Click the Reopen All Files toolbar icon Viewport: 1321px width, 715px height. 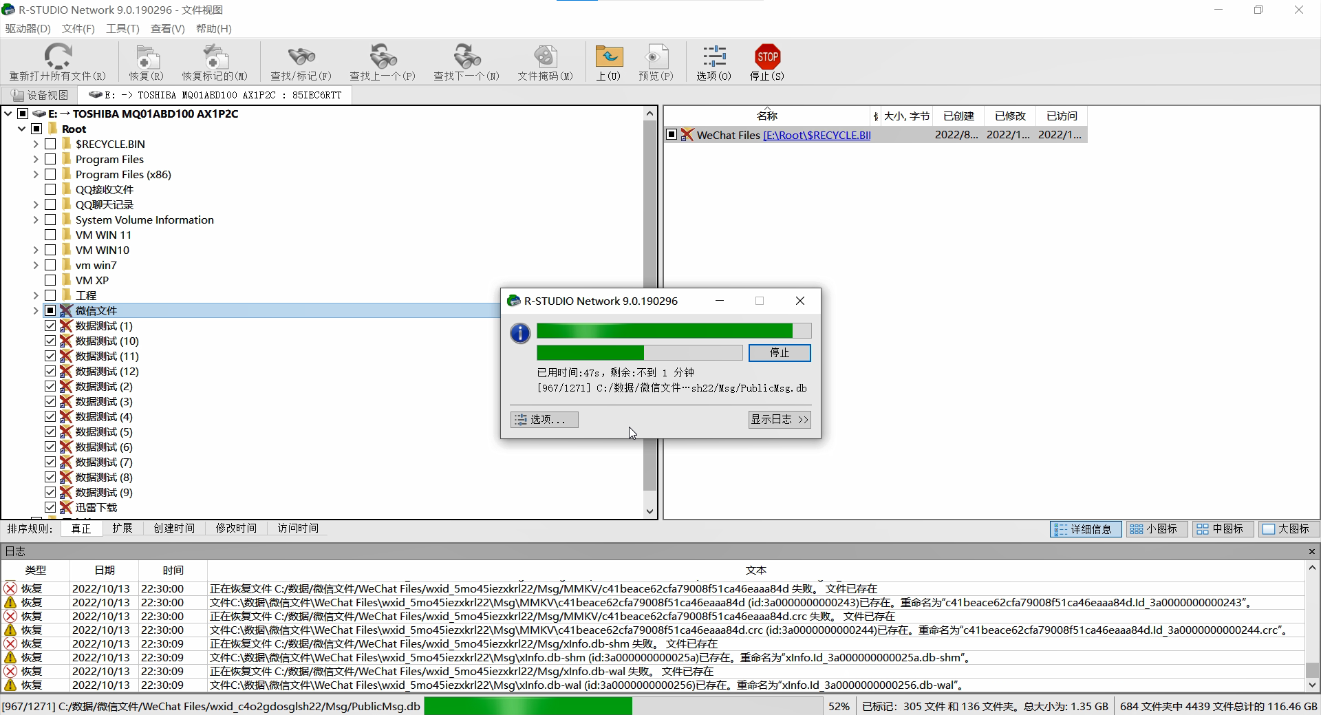point(58,56)
